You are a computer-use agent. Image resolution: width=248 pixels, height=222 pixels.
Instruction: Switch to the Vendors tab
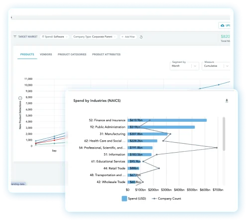click(x=46, y=54)
